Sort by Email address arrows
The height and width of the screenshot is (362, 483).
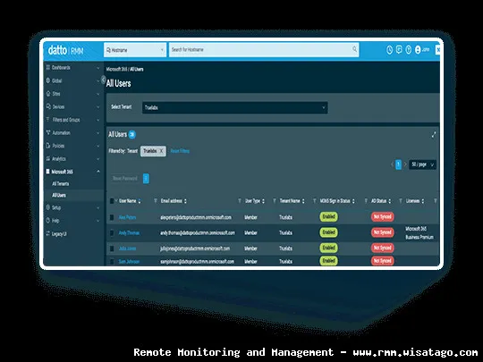[x=185, y=201]
